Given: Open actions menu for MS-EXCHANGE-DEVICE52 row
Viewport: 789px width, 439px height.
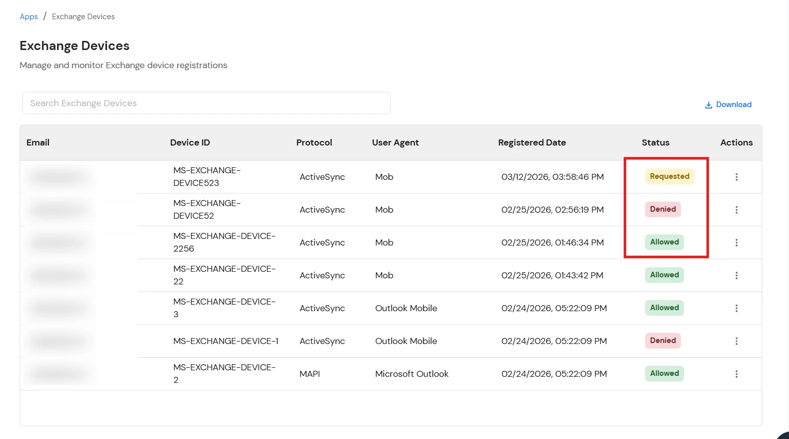Looking at the screenshot, I should tap(736, 210).
